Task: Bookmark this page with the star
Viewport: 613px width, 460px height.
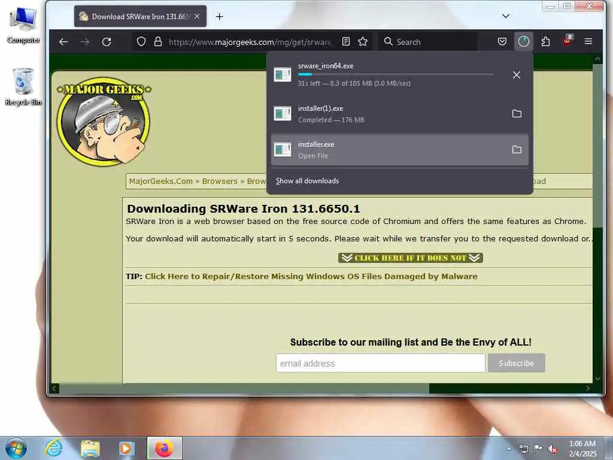Action: coord(363,41)
